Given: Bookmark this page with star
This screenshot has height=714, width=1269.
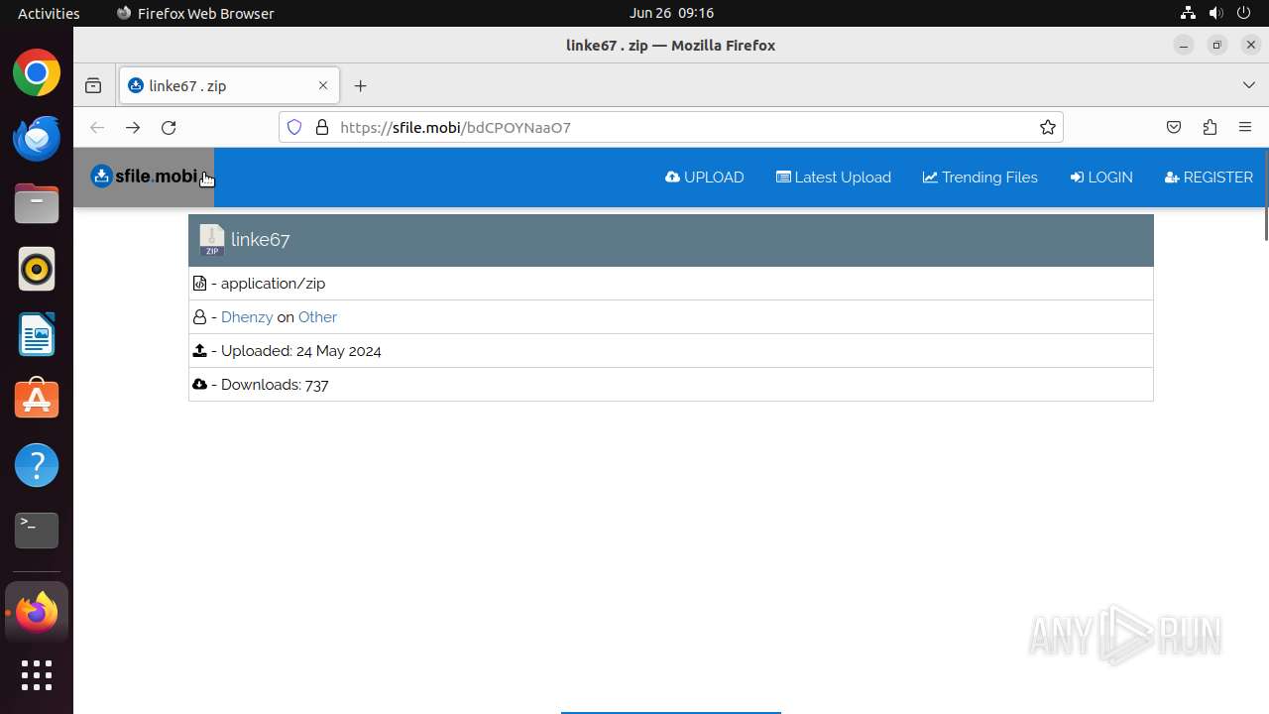Looking at the screenshot, I should (x=1047, y=127).
